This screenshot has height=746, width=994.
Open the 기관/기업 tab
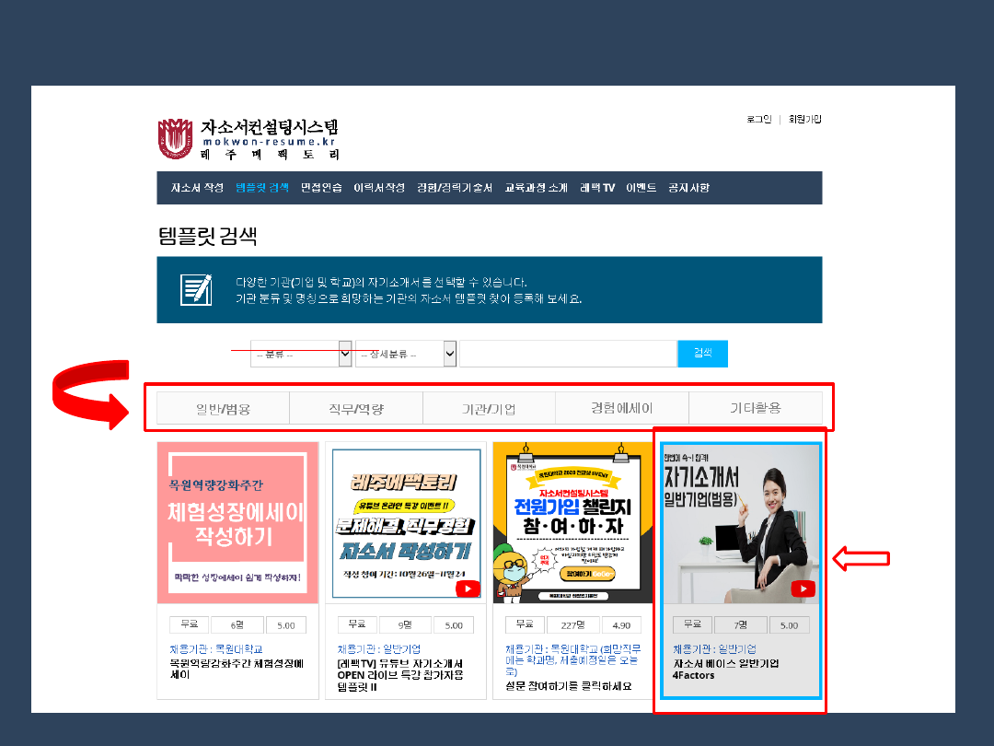[x=489, y=408]
